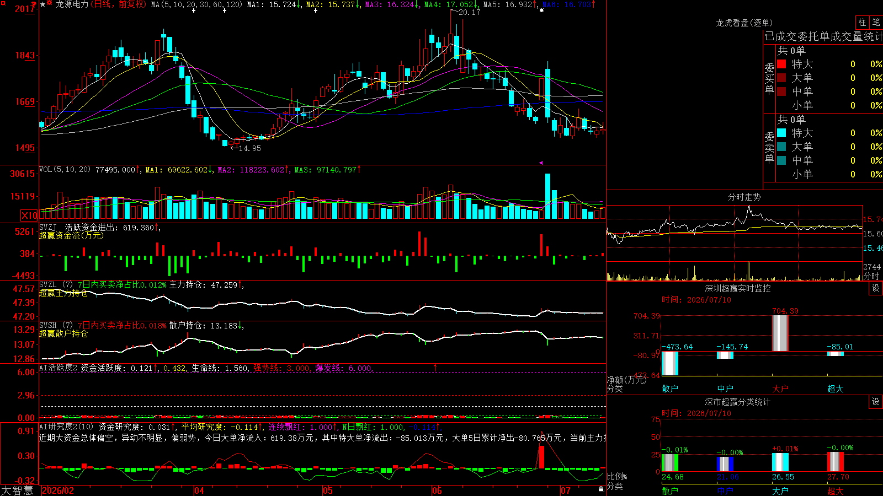The image size is (883, 496).
Task: Click the 超赢散户持仓 label
Action: coord(63,334)
